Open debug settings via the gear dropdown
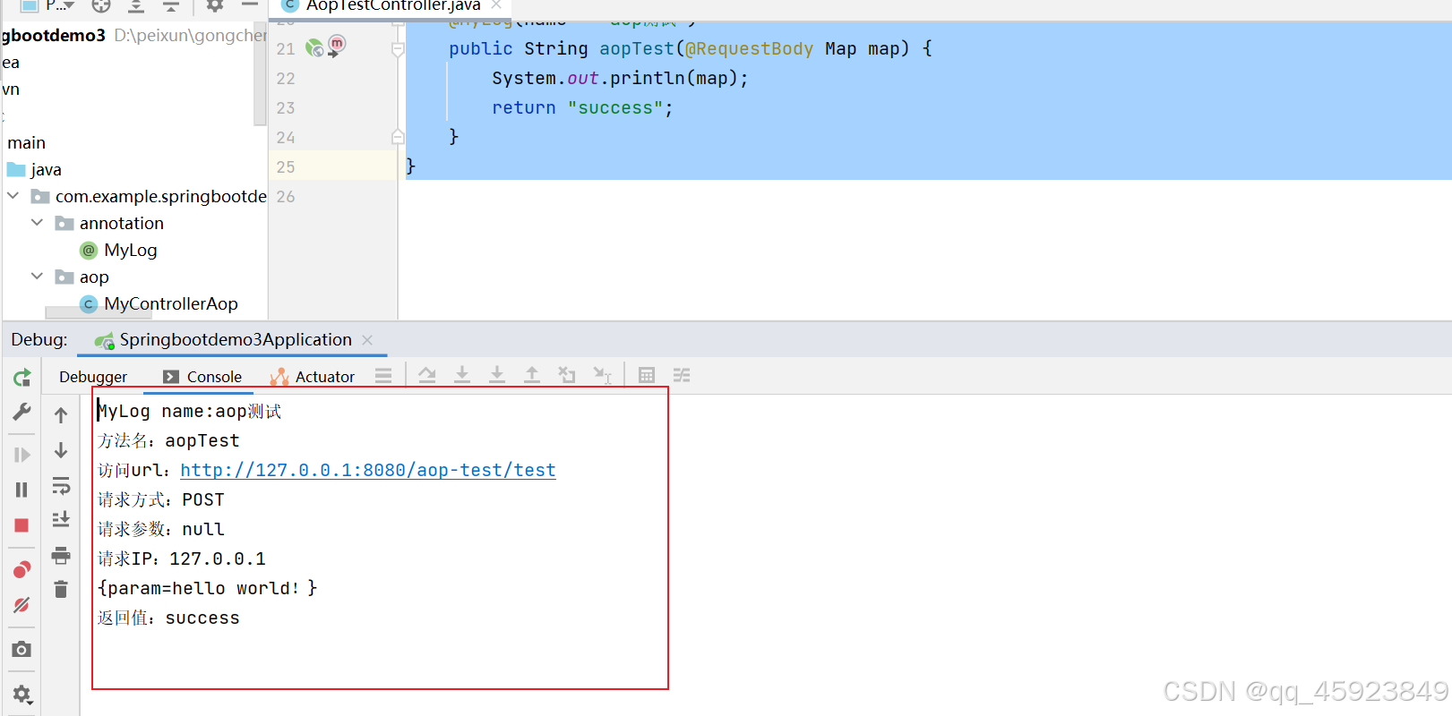Screen dimensions: 1452x716 coord(22,694)
